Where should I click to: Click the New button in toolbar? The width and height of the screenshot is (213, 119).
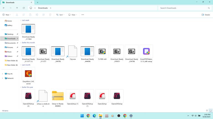point(7,15)
